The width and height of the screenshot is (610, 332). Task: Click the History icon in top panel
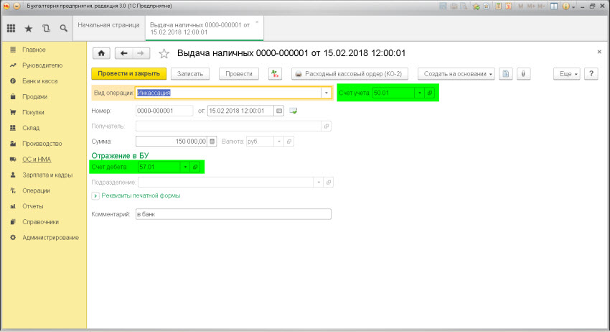coord(47,29)
